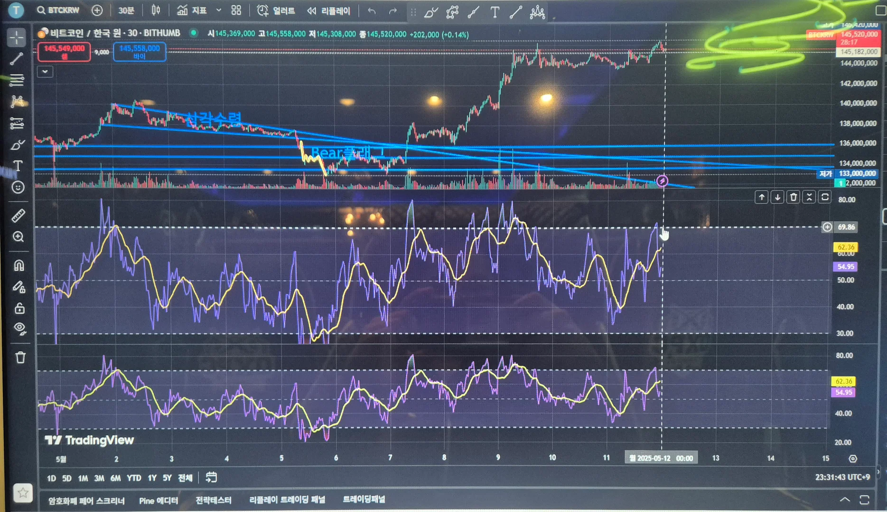The height and width of the screenshot is (512, 887).
Task: Open the 30분 timeframe interval dropdown
Action: coord(126,10)
